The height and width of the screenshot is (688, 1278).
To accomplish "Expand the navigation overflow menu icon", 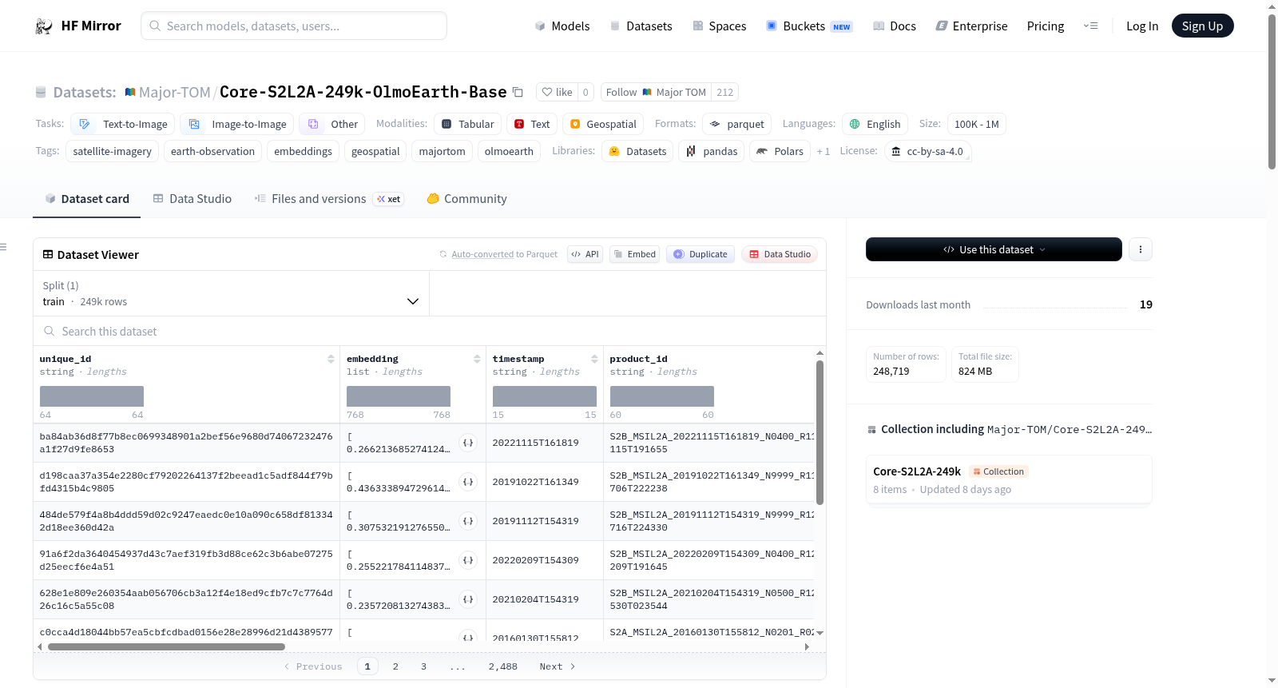I will click(x=1090, y=26).
